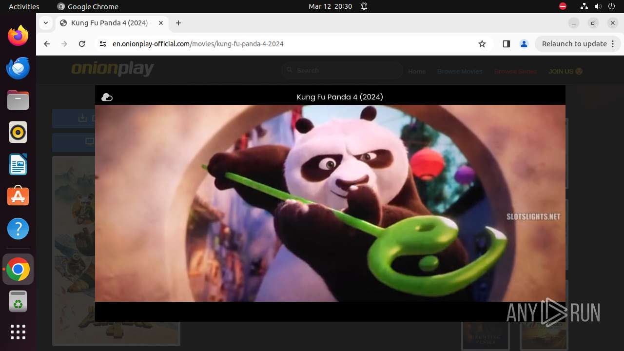Select the Google Chrome dock icon
624x351 pixels.
pos(18,269)
